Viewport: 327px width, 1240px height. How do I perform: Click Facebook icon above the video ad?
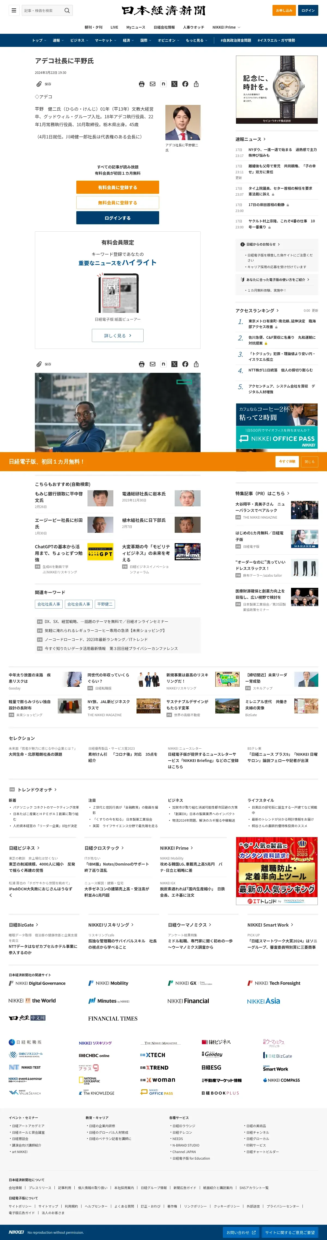(x=185, y=364)
